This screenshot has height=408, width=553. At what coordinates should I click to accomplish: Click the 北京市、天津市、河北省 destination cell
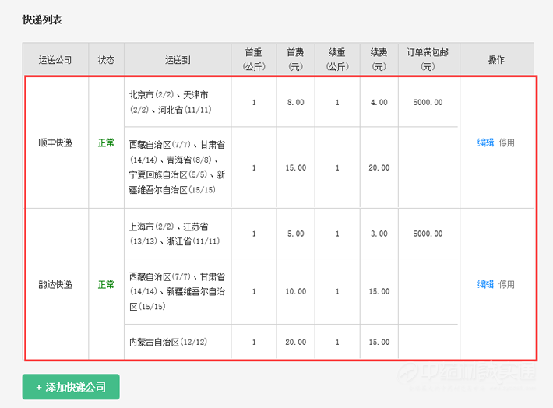click(178, 102)
